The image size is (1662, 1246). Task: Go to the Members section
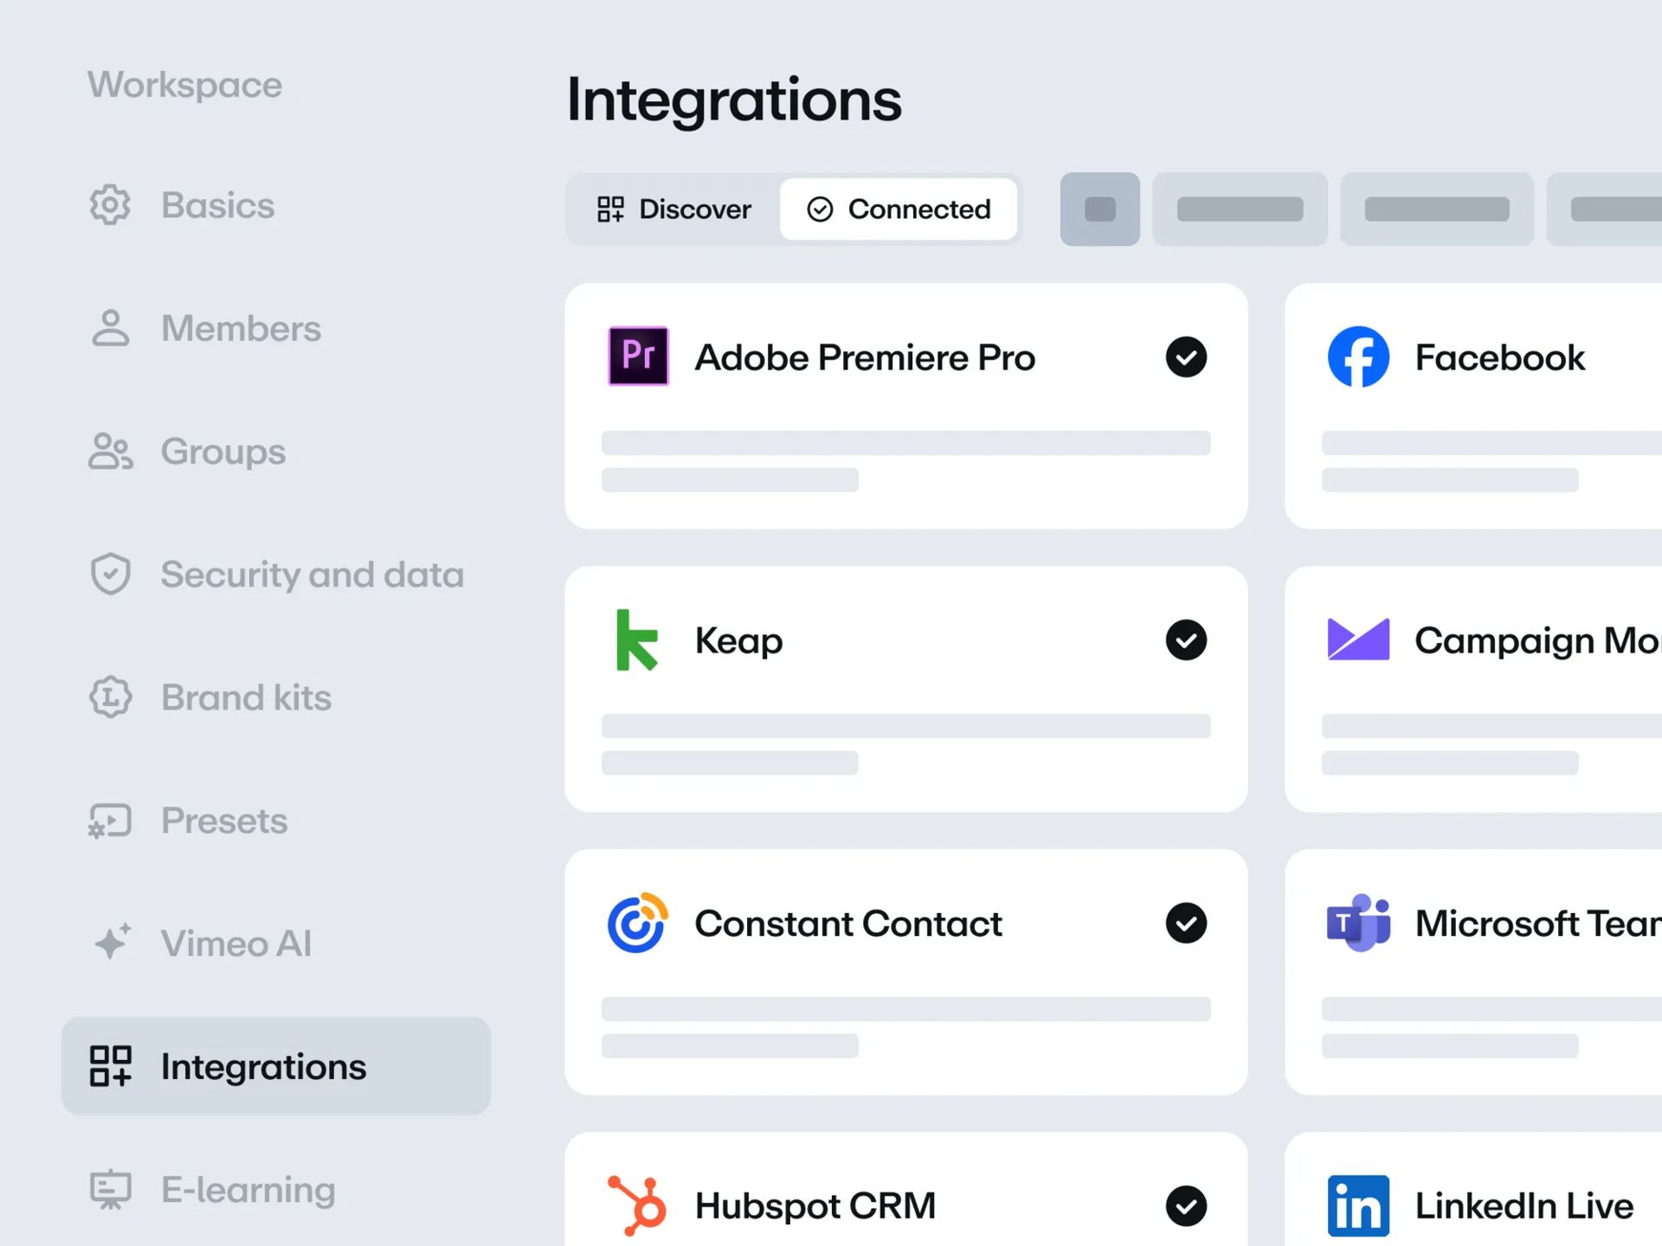240,329
